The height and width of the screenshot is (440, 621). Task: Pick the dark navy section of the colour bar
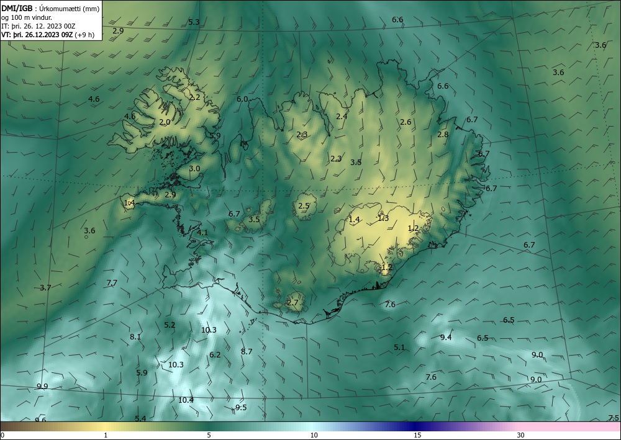tap(416, 426)
